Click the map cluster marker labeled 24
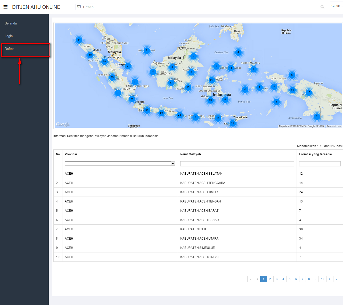 [179, 115]
